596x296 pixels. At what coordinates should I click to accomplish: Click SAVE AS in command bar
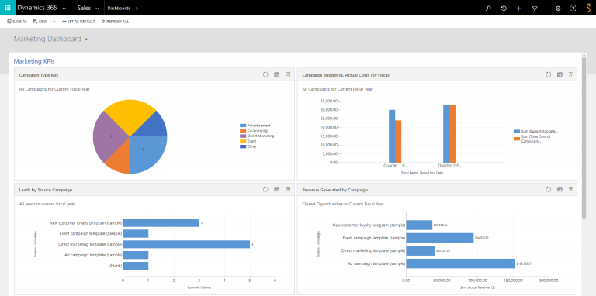pyautogui.click(x=17, y=22)
